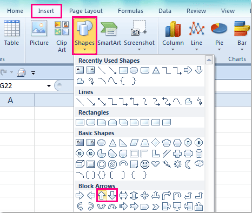Select the Cloud shape
This screenshot has height=213, width=252.
pyautogui.click(x=199, y=164)
